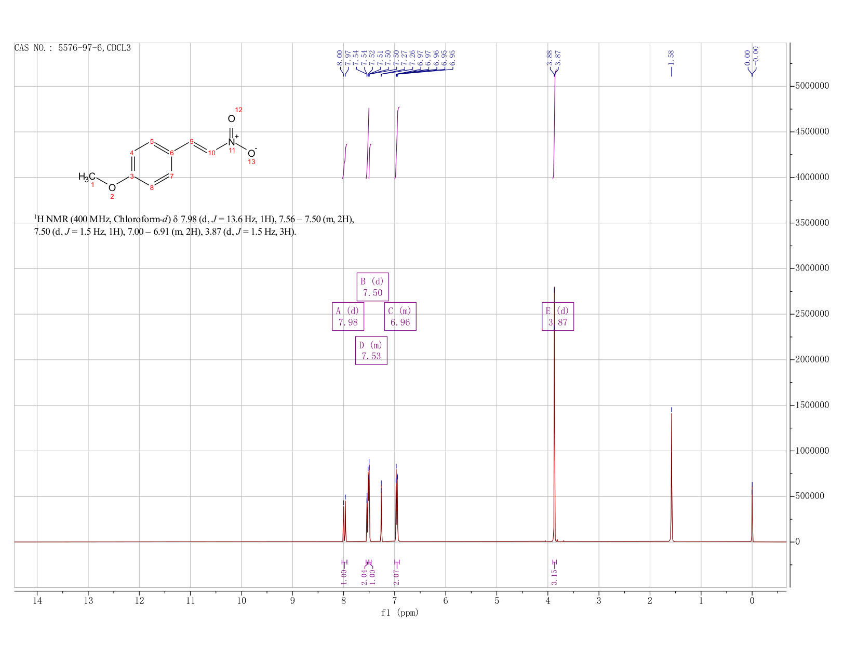This screenshot has width=857, height=662.
Task: Click the x-axis tick label 5
Action: pos(497,601)
